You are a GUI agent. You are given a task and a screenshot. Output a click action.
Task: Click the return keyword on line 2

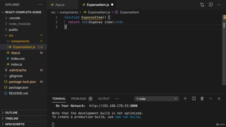[x=74, y=22]
